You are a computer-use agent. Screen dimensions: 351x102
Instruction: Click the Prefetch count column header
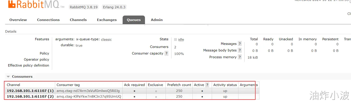point(179,85)
